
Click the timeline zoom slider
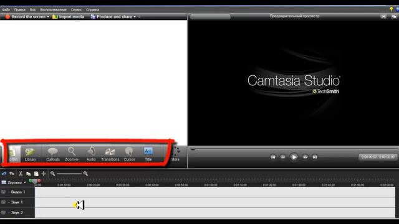click(69, 174)
